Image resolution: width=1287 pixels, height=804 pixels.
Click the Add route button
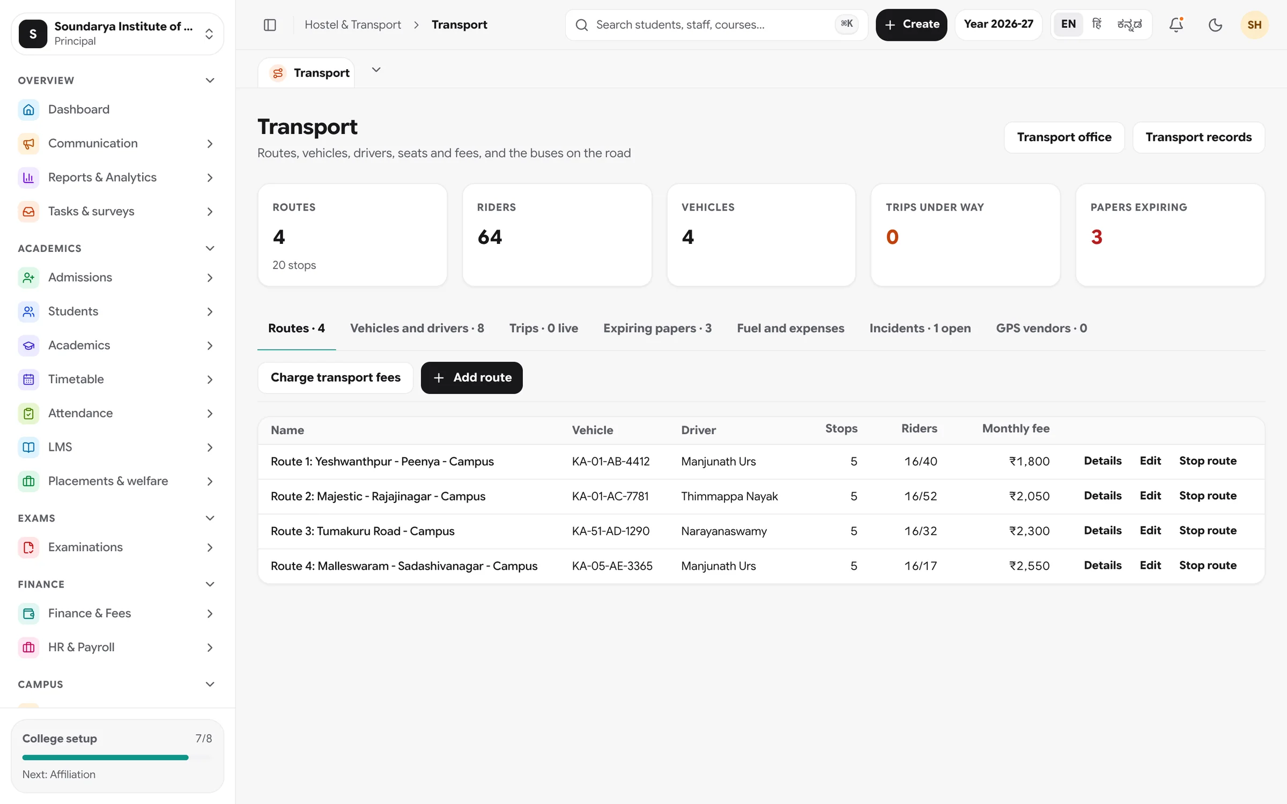click(471, 377)
